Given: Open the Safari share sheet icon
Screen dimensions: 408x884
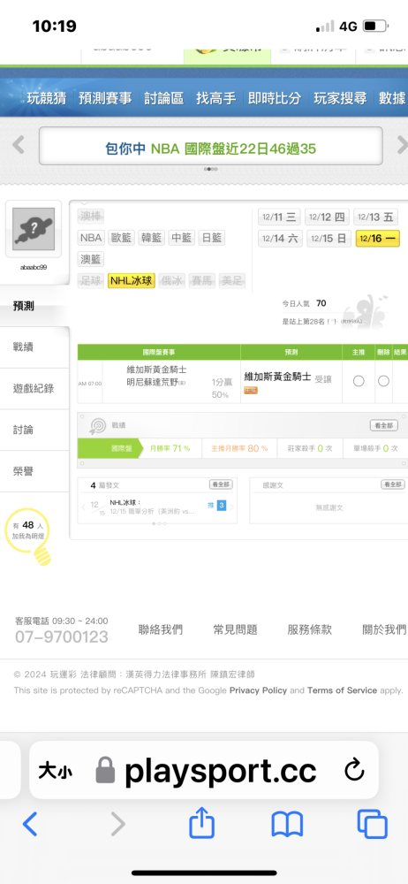Looking at the screenshot, I should (x=201, y=823).
